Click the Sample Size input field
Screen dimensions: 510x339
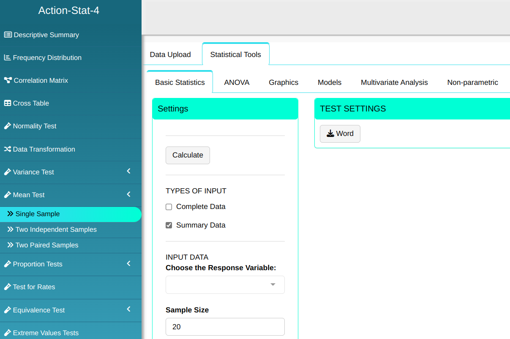click(225, 327)
